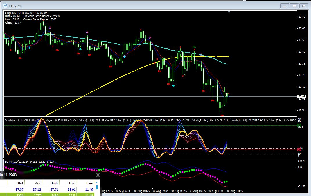Click the 76.4 stochastic level label

coord(301,127)
